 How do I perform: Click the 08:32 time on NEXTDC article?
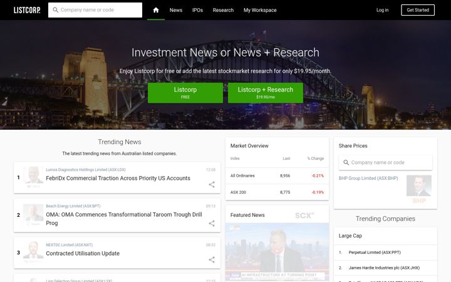(210, 245)
